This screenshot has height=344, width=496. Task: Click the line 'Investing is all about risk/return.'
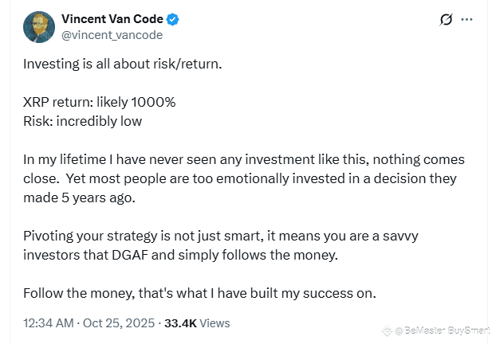pos(123,64)
